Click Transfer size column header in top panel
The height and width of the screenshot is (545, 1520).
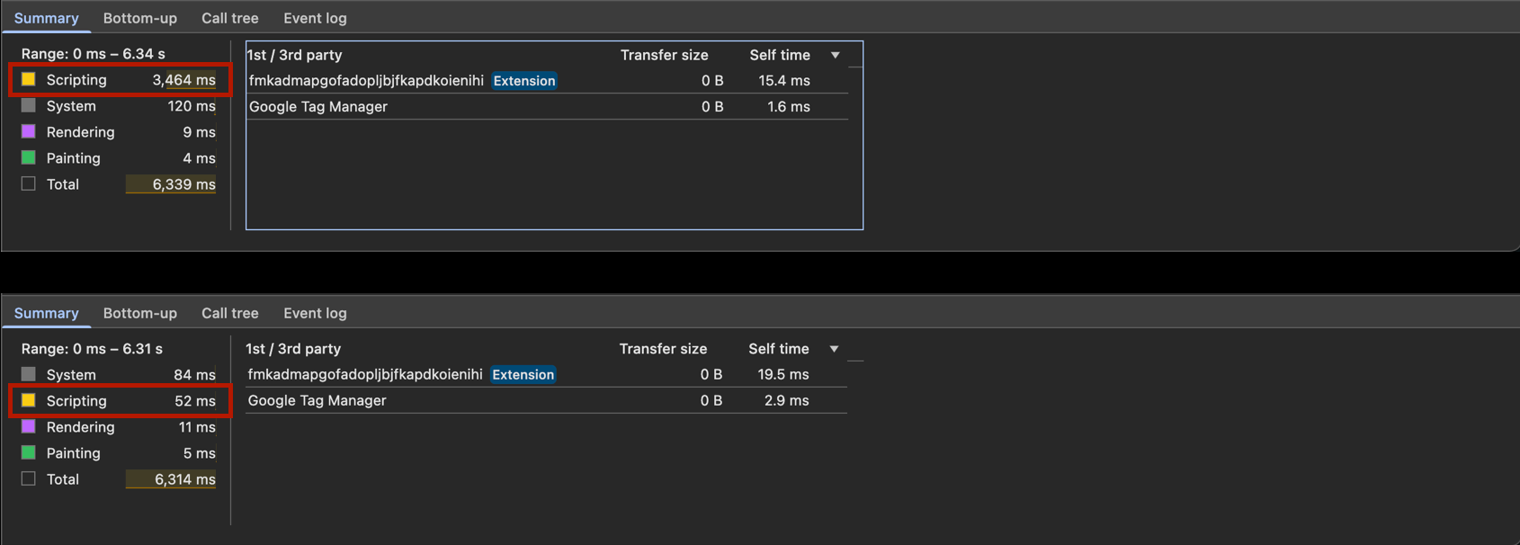coord(665,55)
